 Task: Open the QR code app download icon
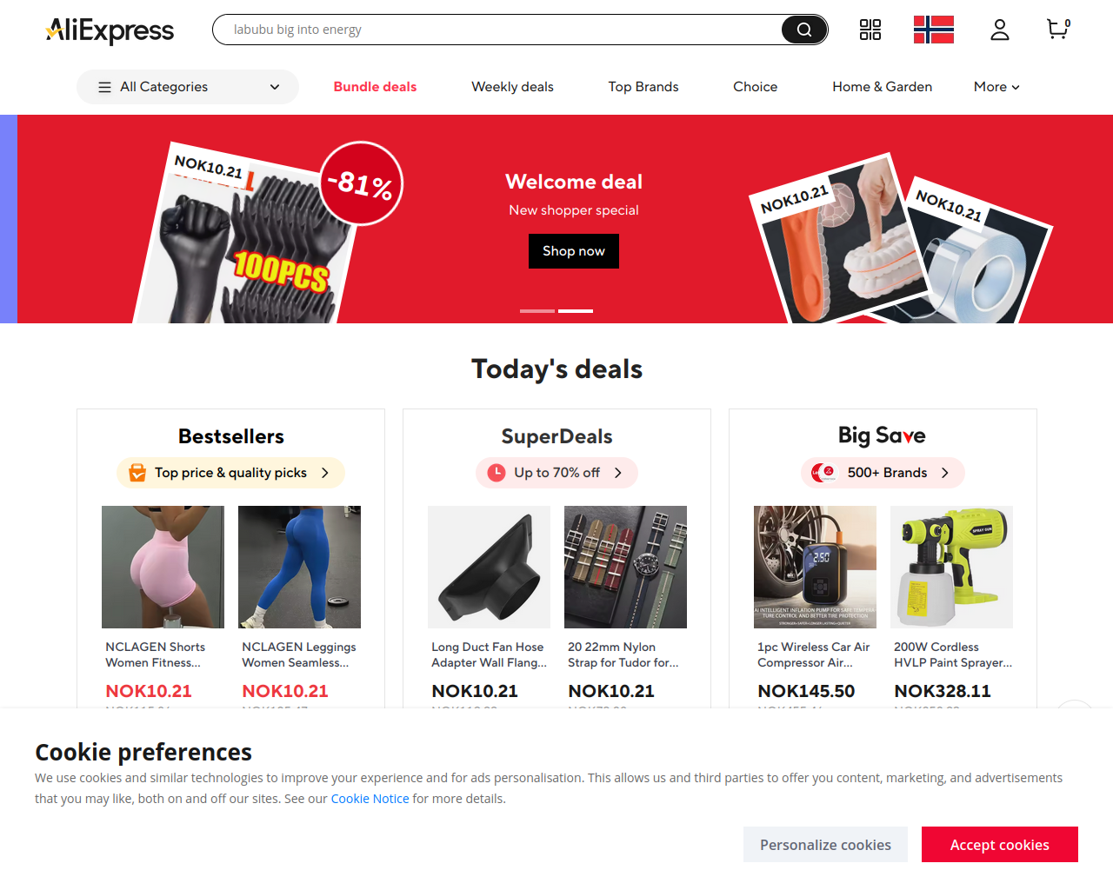click(x=870, y=30)
